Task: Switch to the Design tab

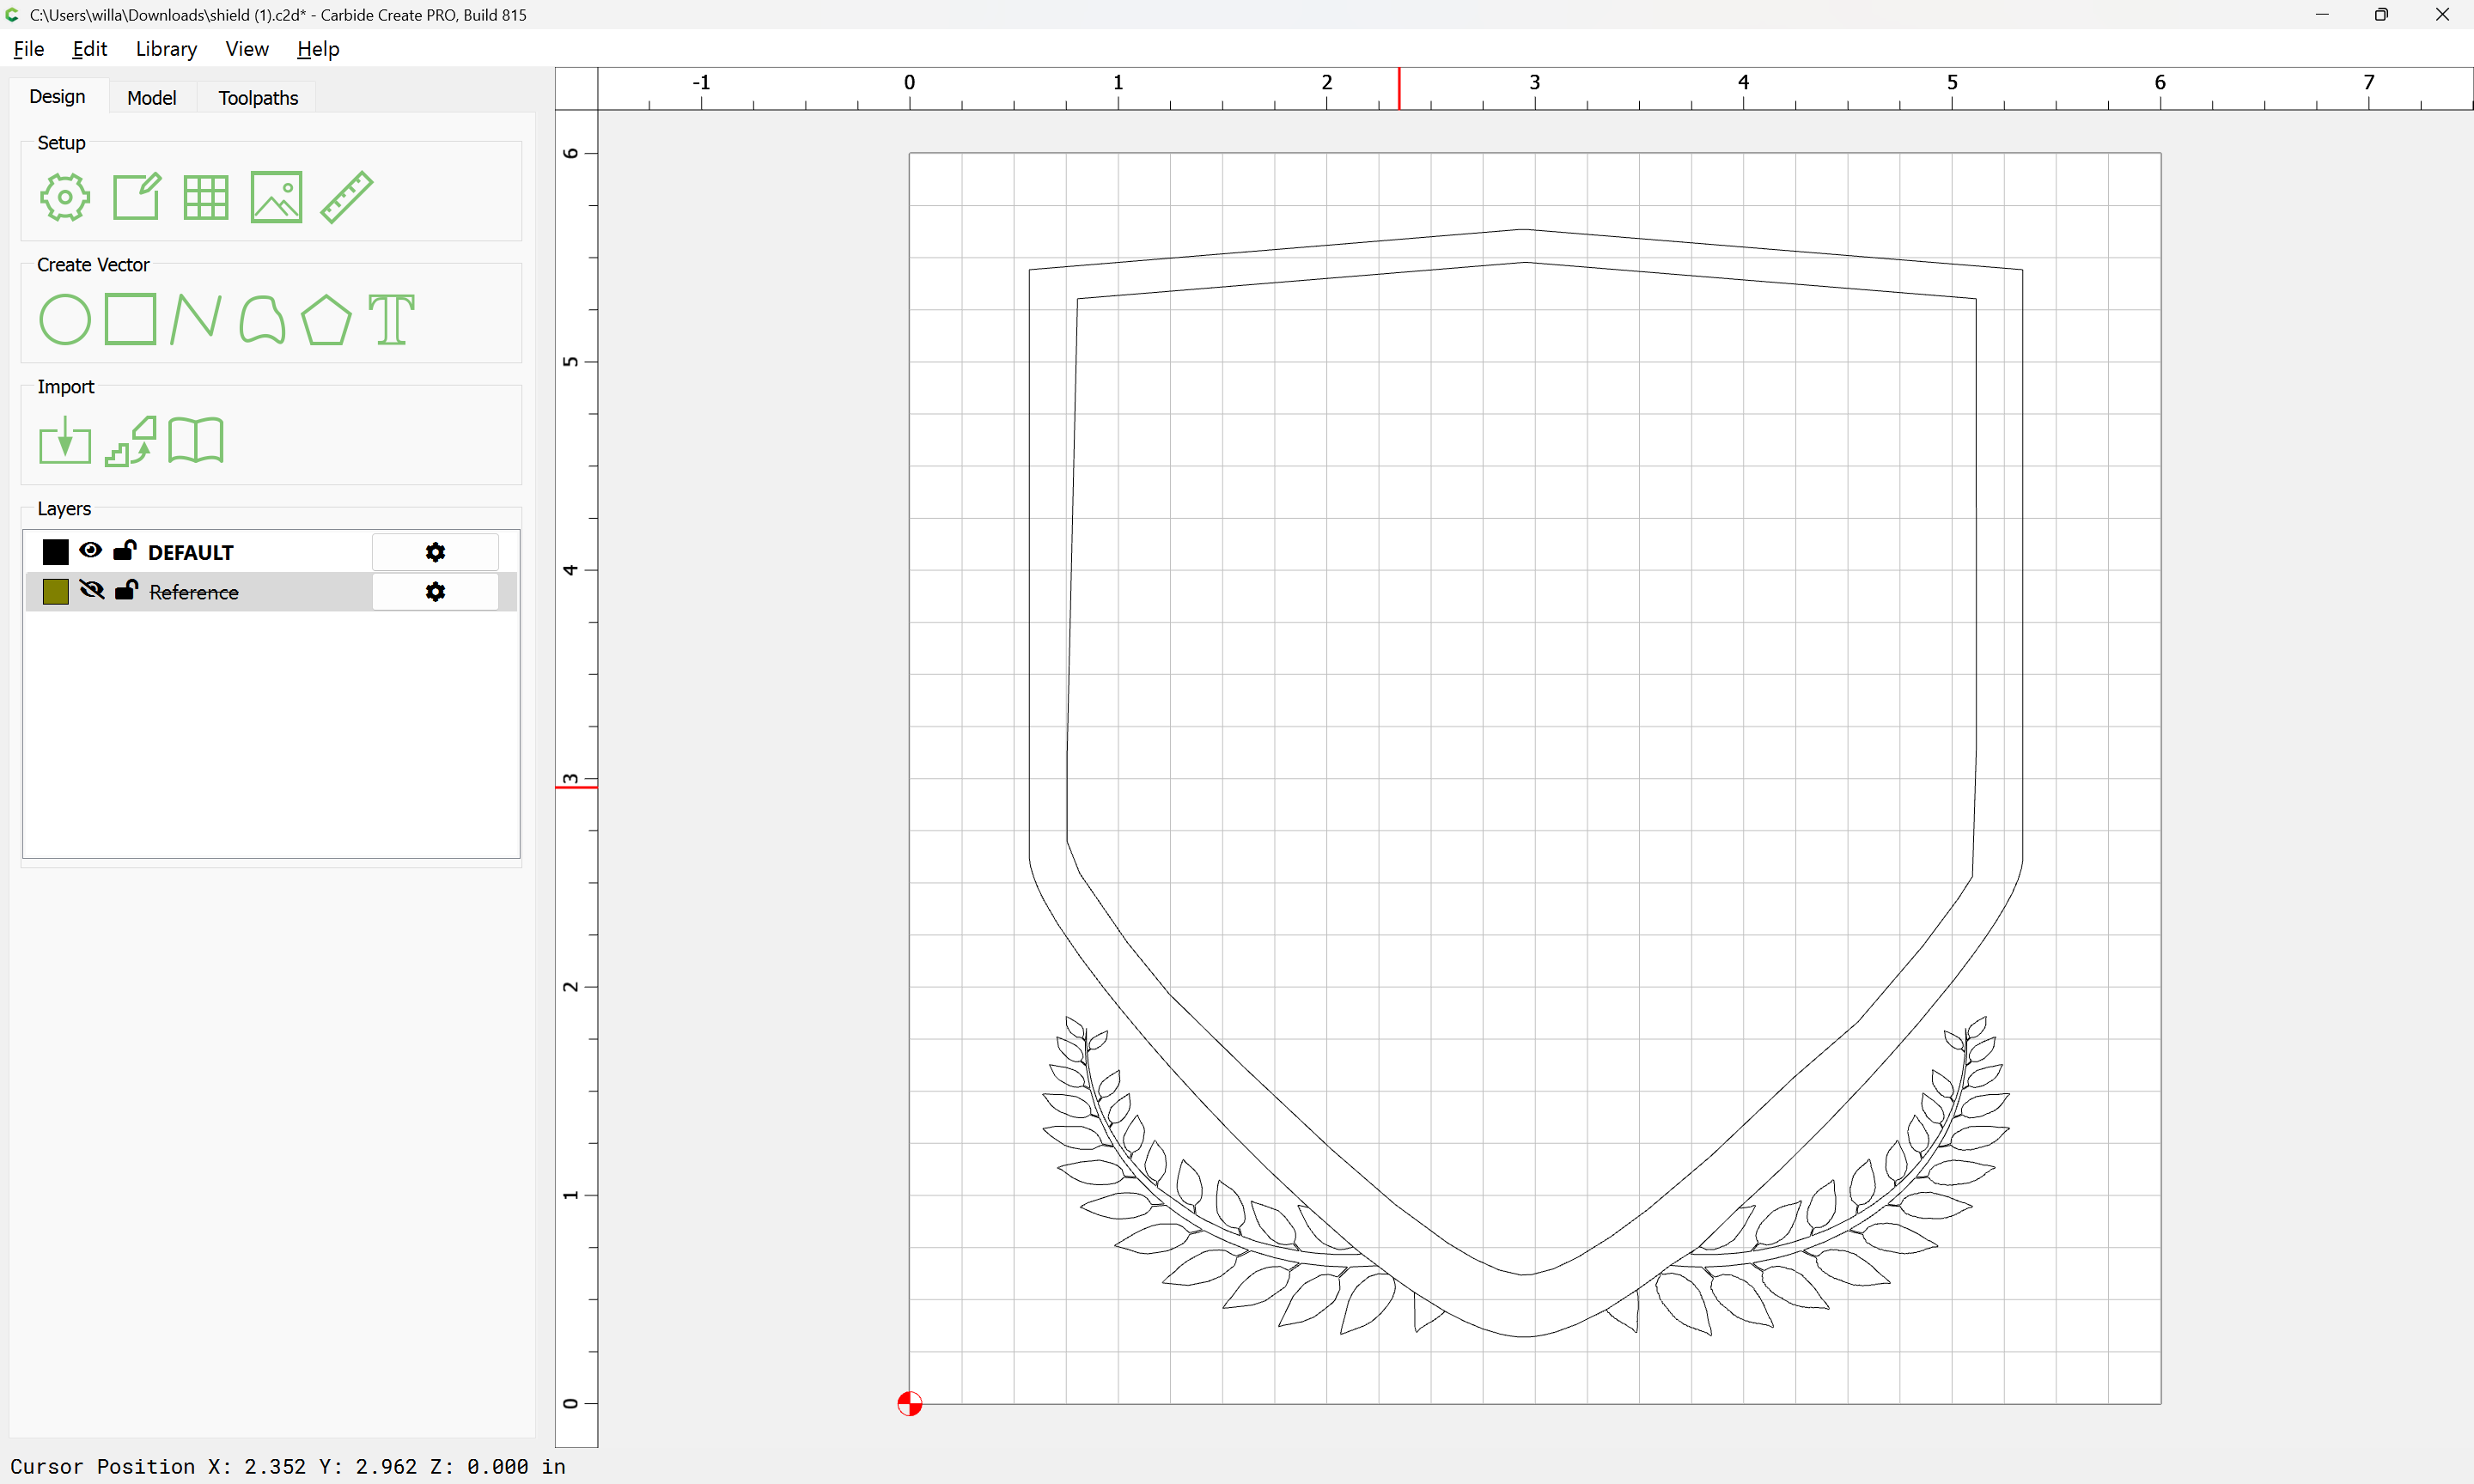Action: coord(57,97)
